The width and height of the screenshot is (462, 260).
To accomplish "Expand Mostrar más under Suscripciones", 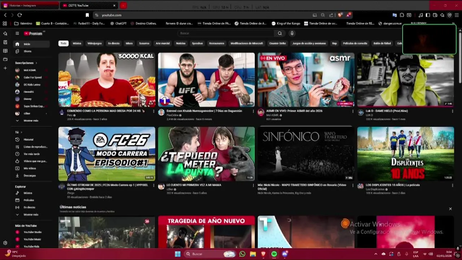I will [x=31, y=121].
